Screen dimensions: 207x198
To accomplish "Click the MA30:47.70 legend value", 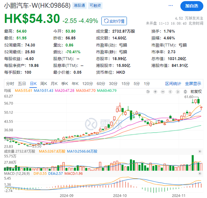I will [86, 91].
